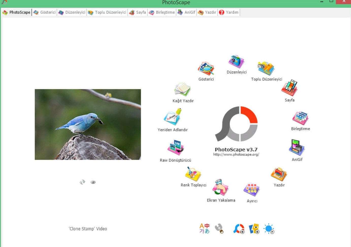
Task: Open the Gösterici viewer icon
Action: 206,69
